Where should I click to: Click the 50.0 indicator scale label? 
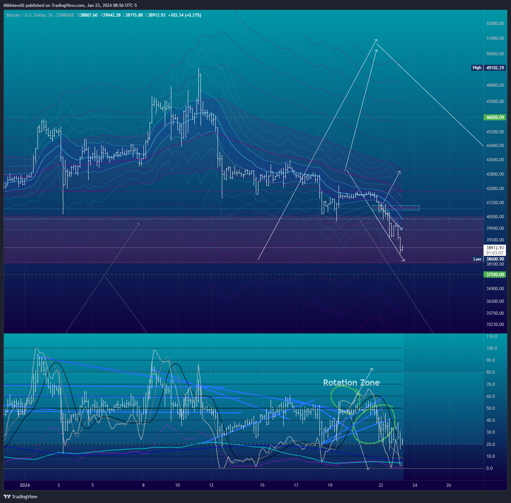tap(490, 408)
